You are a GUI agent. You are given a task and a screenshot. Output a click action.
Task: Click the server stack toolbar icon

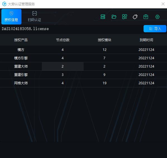pyautogui.click(x=103, y=17)
